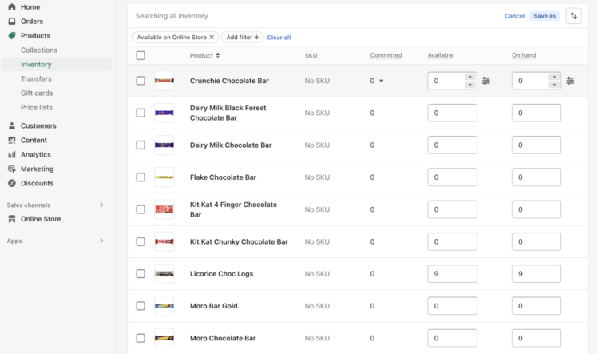Expand the Sales channels section
This screenshot has width=598, height=354.
pyautogui.click(x=101, y=205)
